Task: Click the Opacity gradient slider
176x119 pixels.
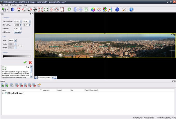Action: point(17,56)
